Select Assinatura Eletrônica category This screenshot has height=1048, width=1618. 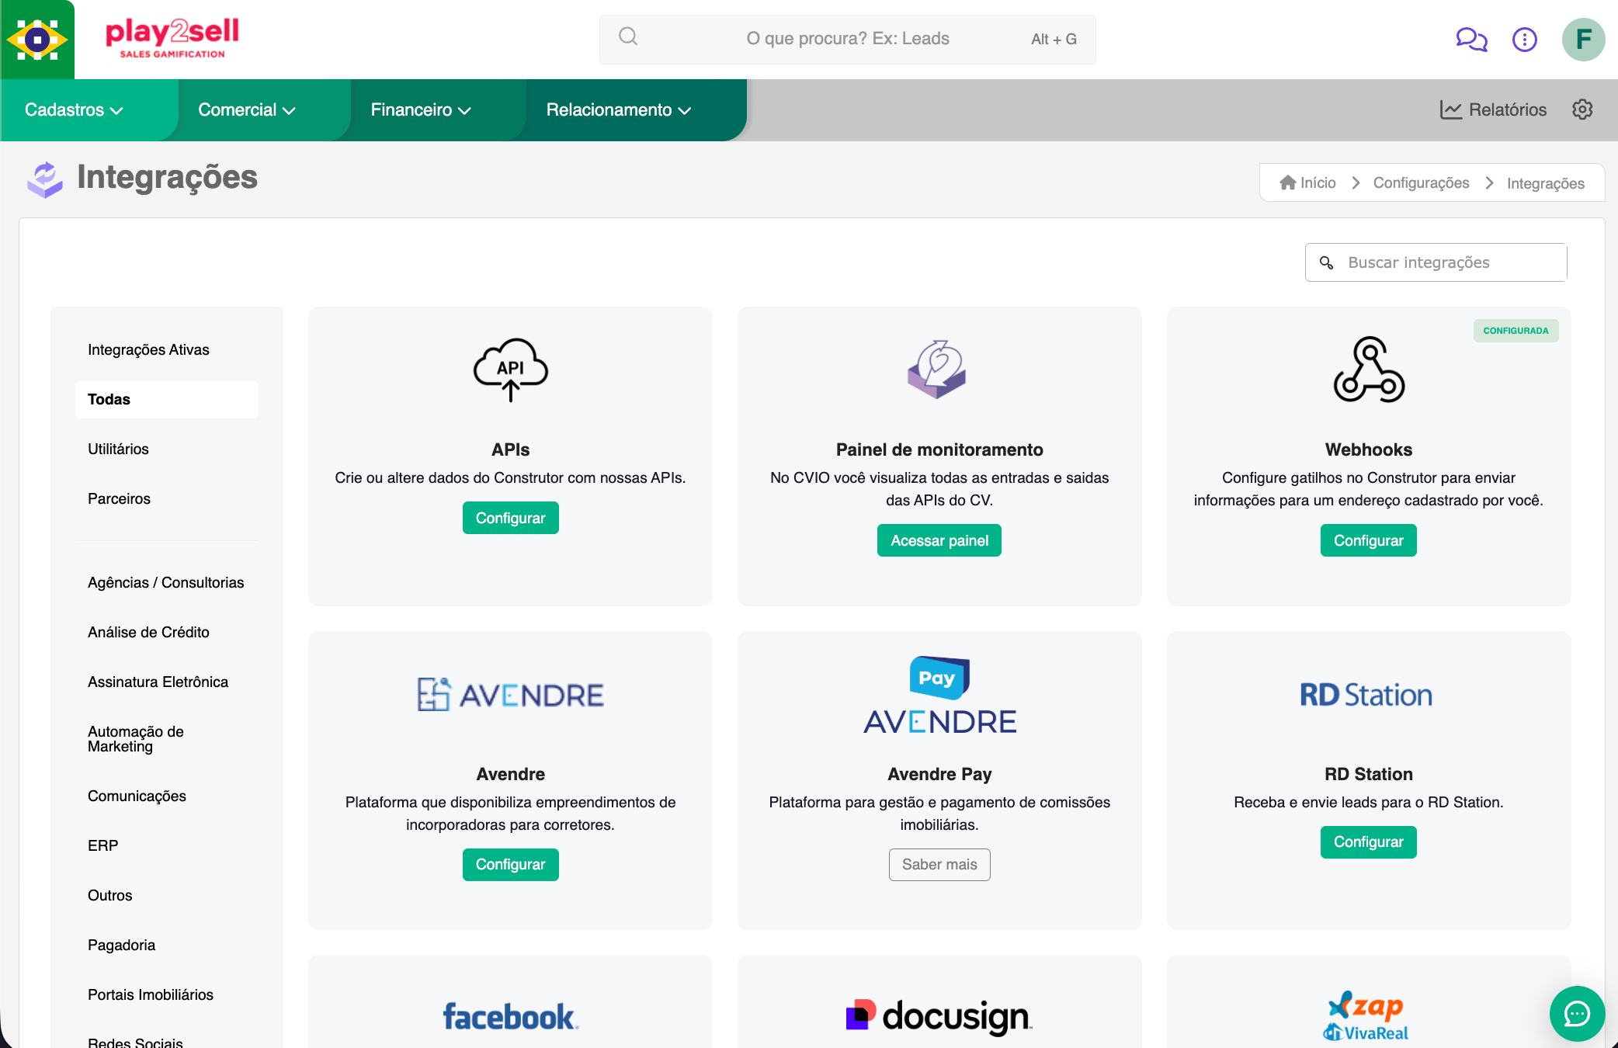click(166, 682)
